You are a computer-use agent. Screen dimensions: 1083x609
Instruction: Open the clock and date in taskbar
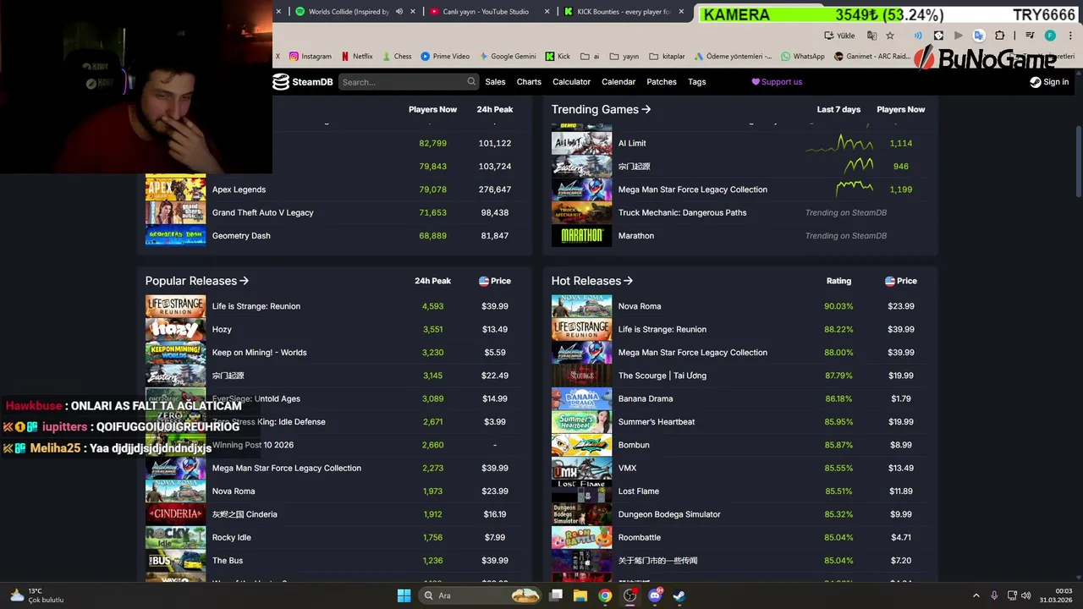pos(1056,595)
